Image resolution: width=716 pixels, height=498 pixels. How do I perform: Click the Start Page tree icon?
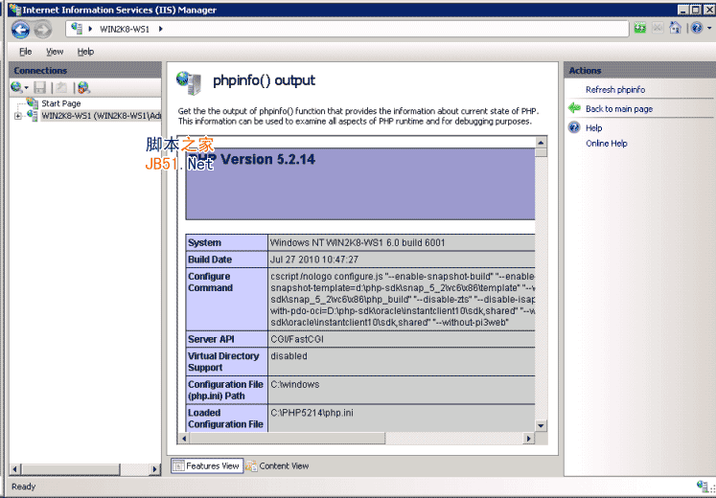[32, 102]
